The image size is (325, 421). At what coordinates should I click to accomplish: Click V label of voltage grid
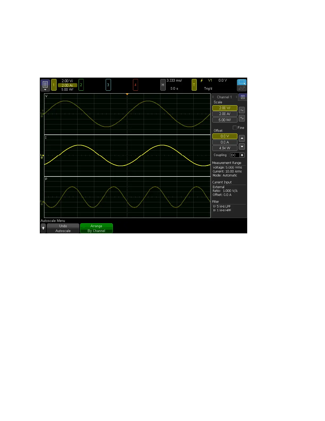click(46, 96)
